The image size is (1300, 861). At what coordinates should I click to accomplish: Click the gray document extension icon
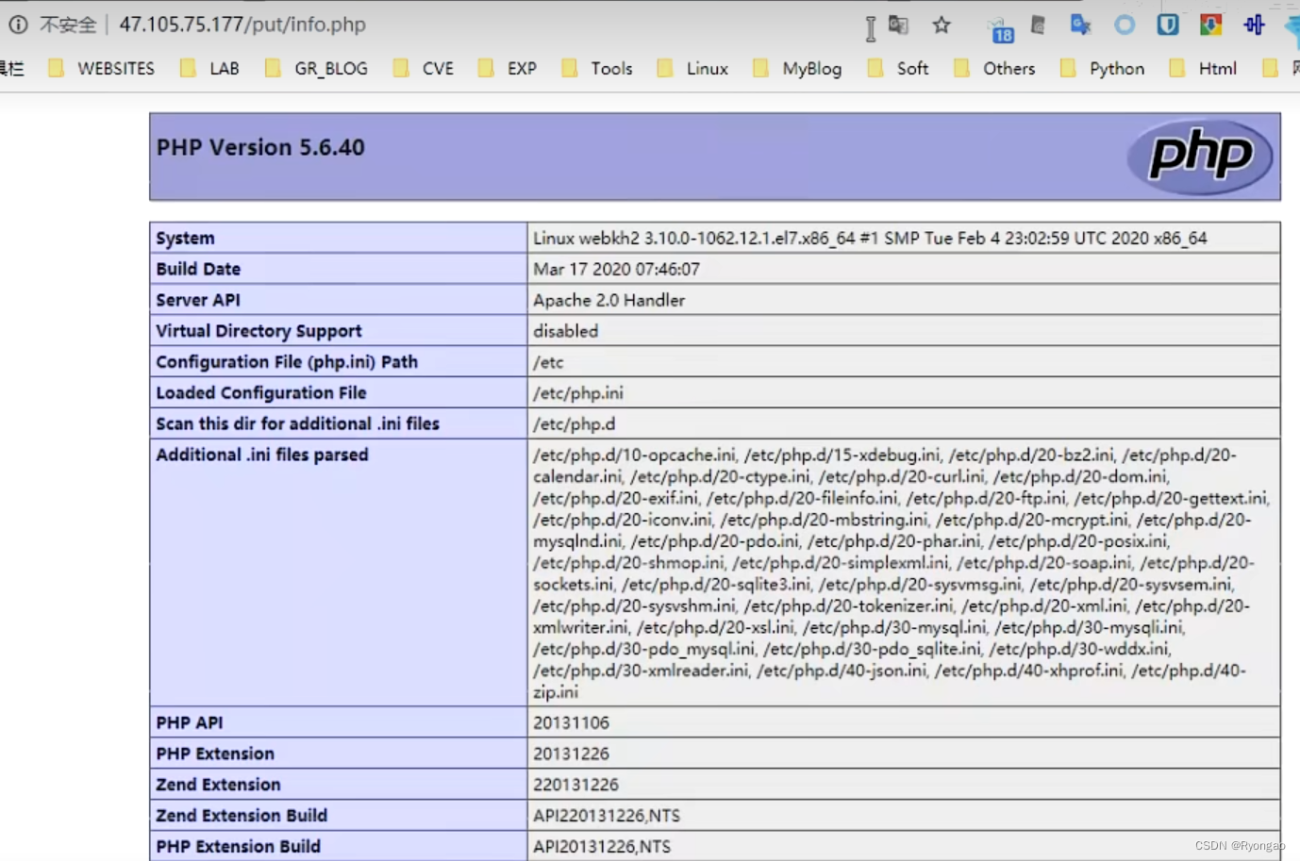1038,25
